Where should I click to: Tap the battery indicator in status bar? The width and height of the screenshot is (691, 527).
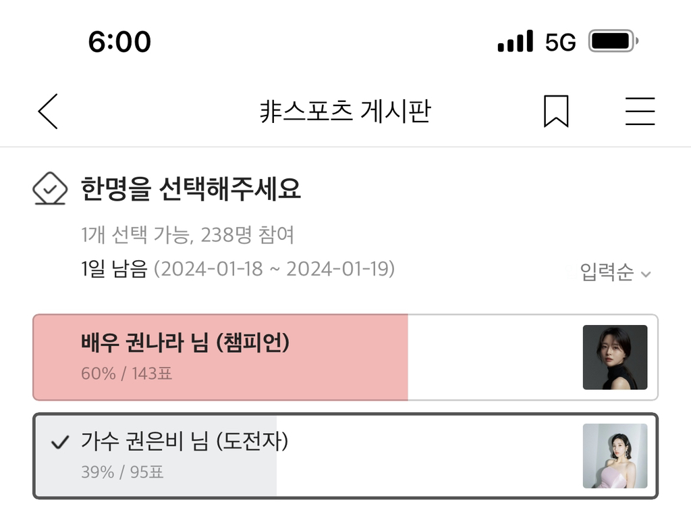(613, 42)
